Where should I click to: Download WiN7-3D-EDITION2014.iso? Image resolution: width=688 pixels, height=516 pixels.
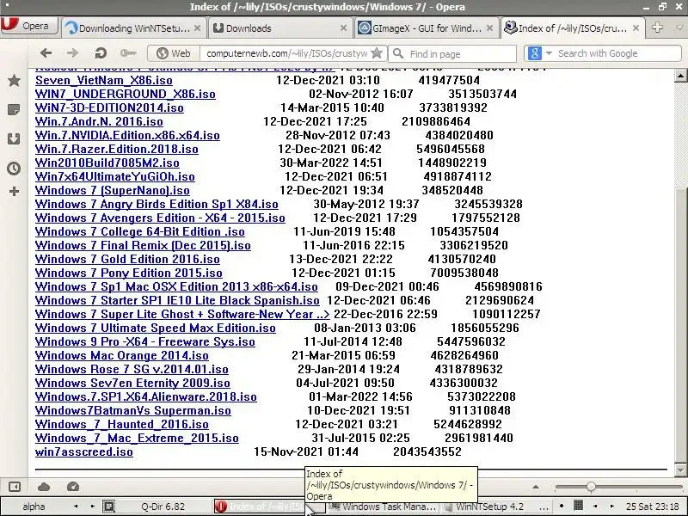coord(109,108)
